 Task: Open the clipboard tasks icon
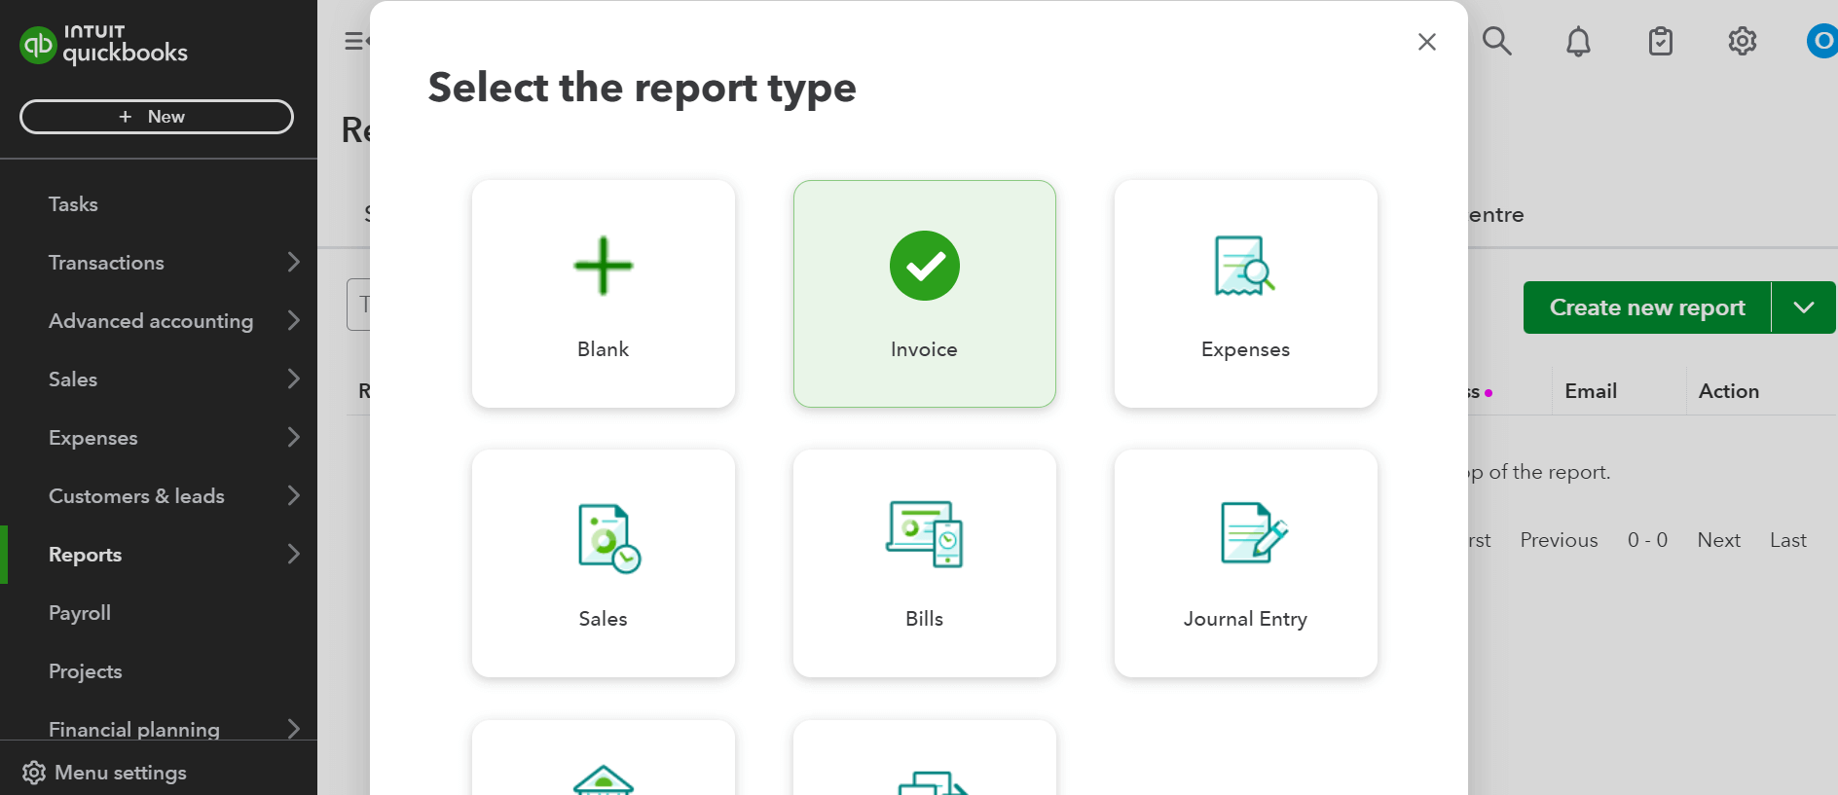coord(1660,42)
